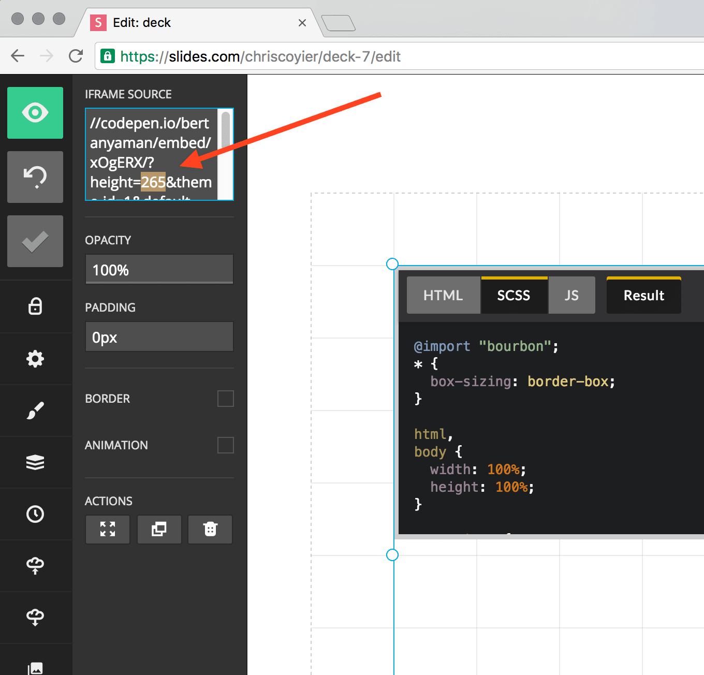Select the upper tree-shaped sidebar icon

click(x=35, y=566)
